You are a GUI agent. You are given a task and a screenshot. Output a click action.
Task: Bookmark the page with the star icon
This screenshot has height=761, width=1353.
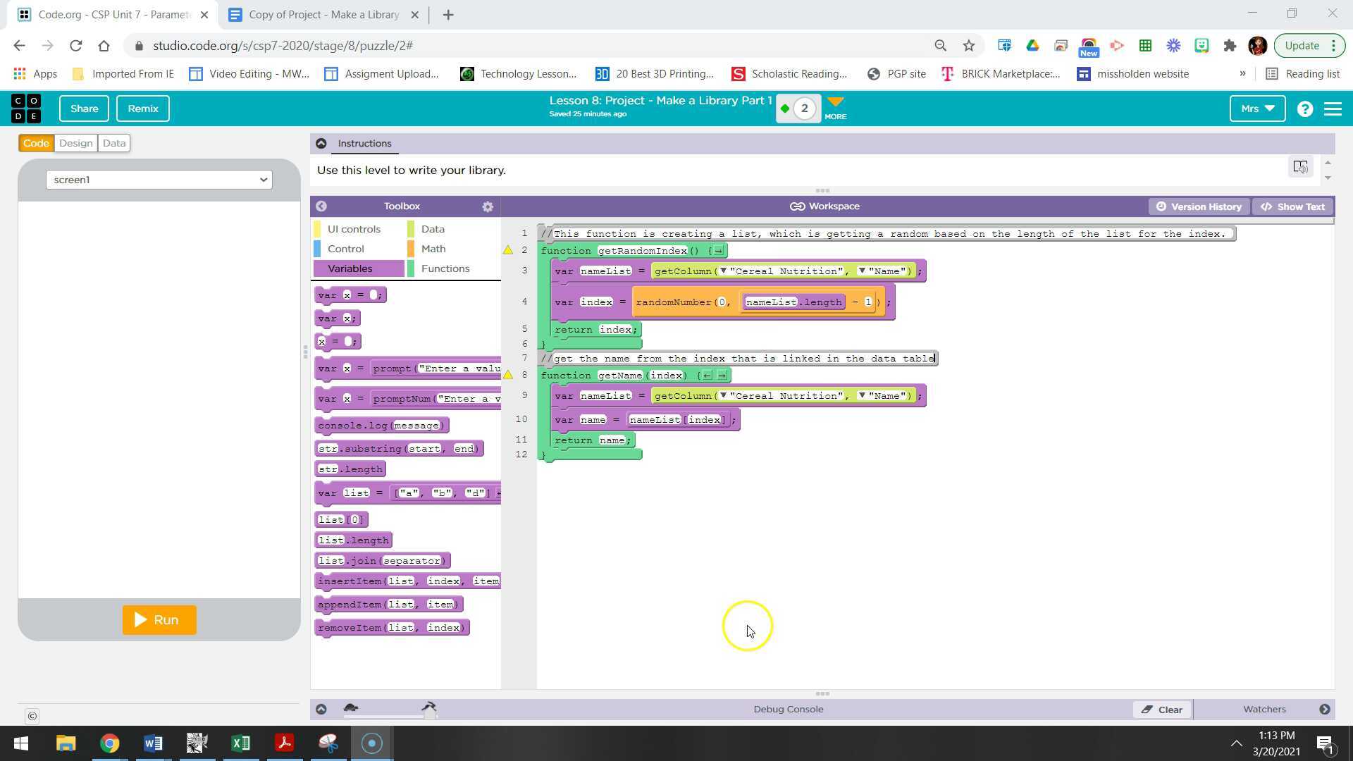pos(969,45)
